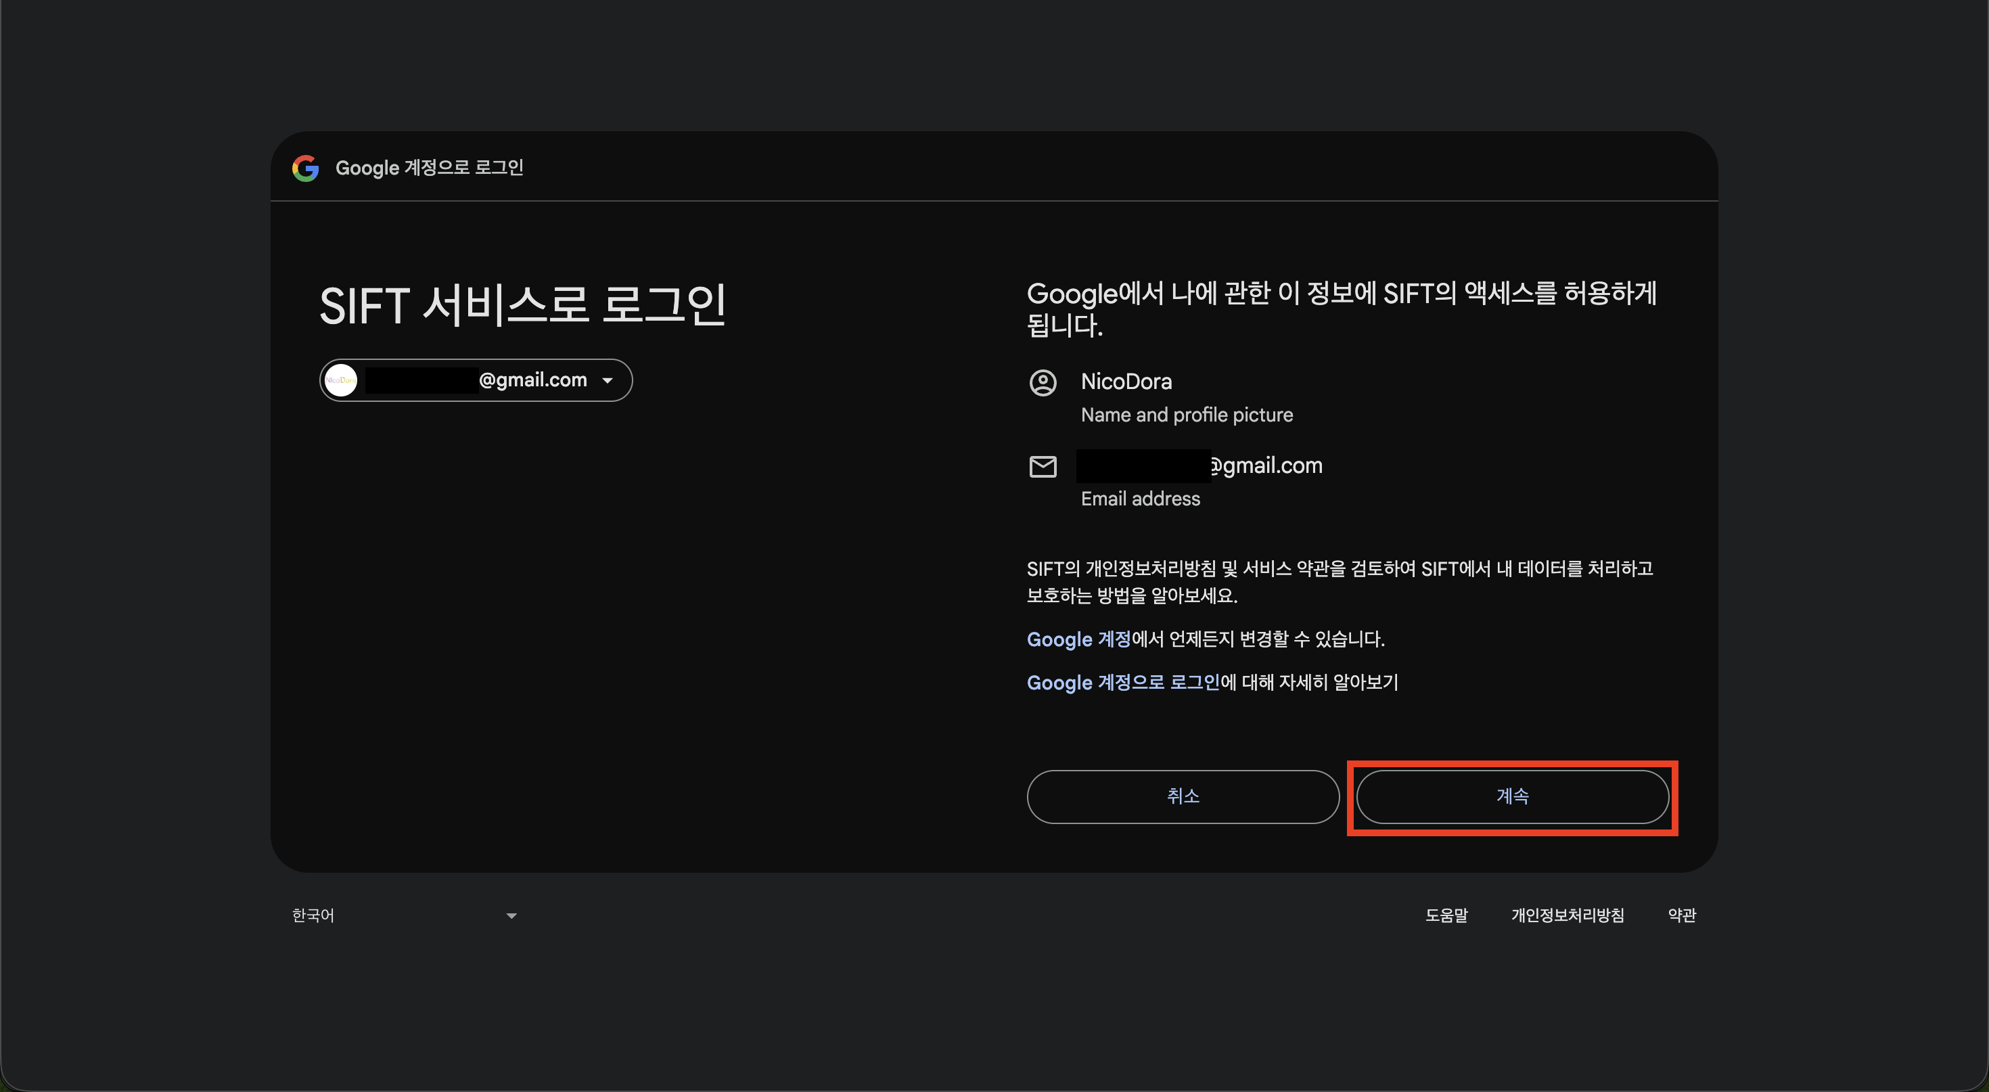Click the Google G logo icon
Image resolution: width=1989 pixels, height=1092 pixels.
pos(306,168)
